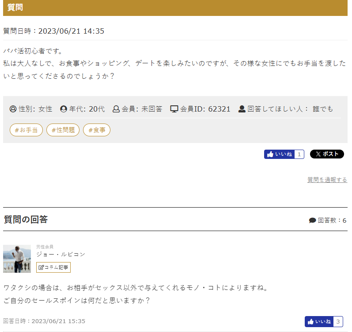Click the monitor icon beside 会員ID
The height and width of the screenshot is (332, 352).
point(174,109)
